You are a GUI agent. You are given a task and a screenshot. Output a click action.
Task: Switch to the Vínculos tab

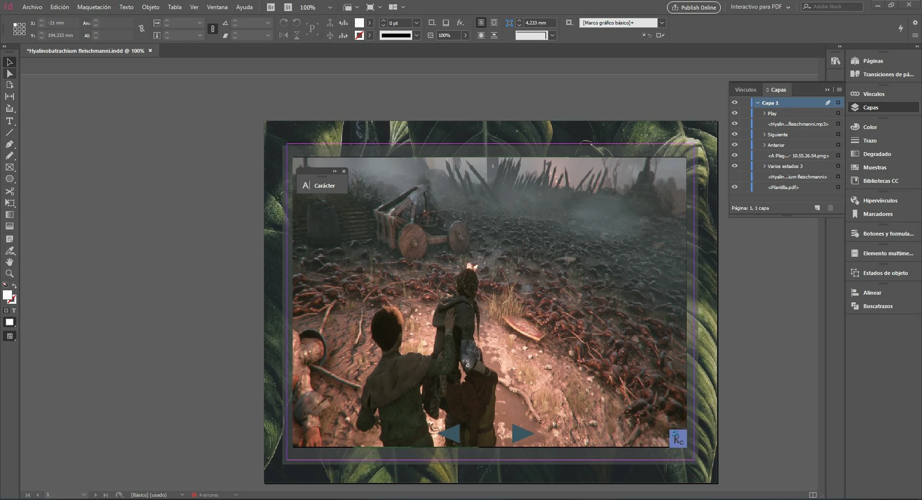pyautogui.click(x=745, y=90)
